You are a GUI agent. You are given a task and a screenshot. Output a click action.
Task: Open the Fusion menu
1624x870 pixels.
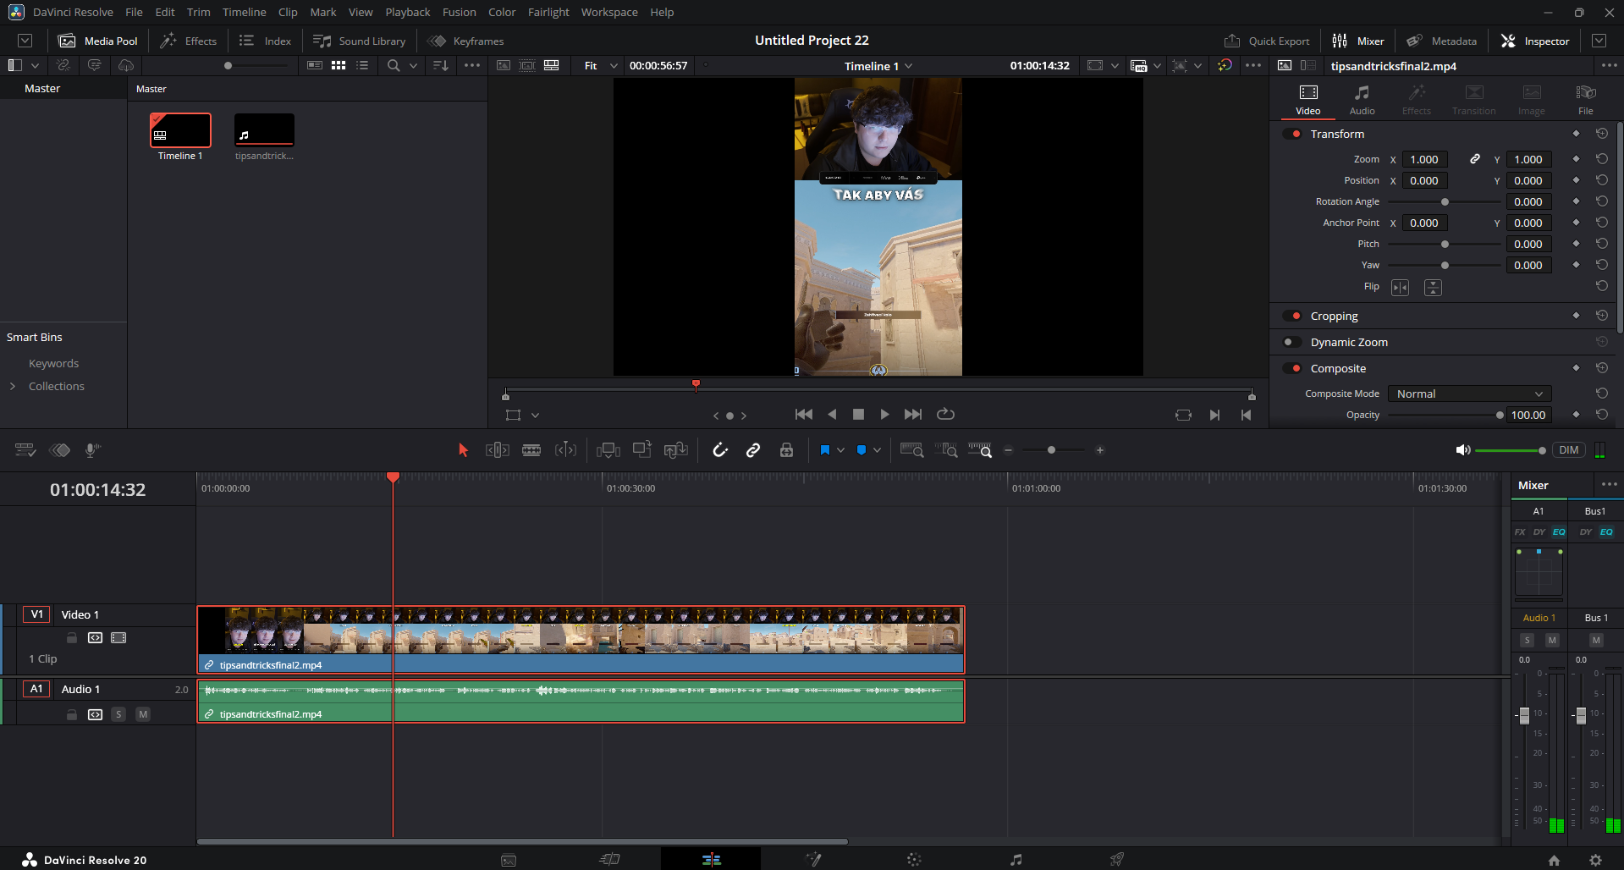pos(460,12)
